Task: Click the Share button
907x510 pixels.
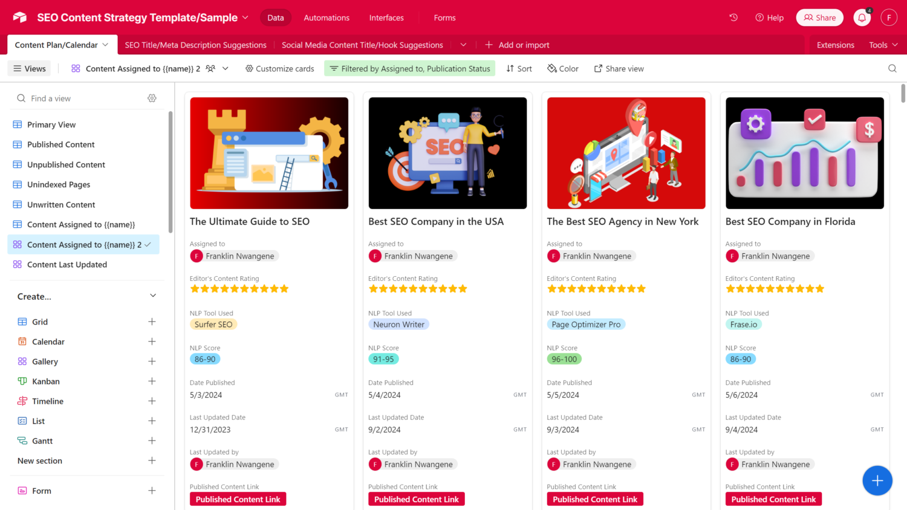Action: click(819, 18)
